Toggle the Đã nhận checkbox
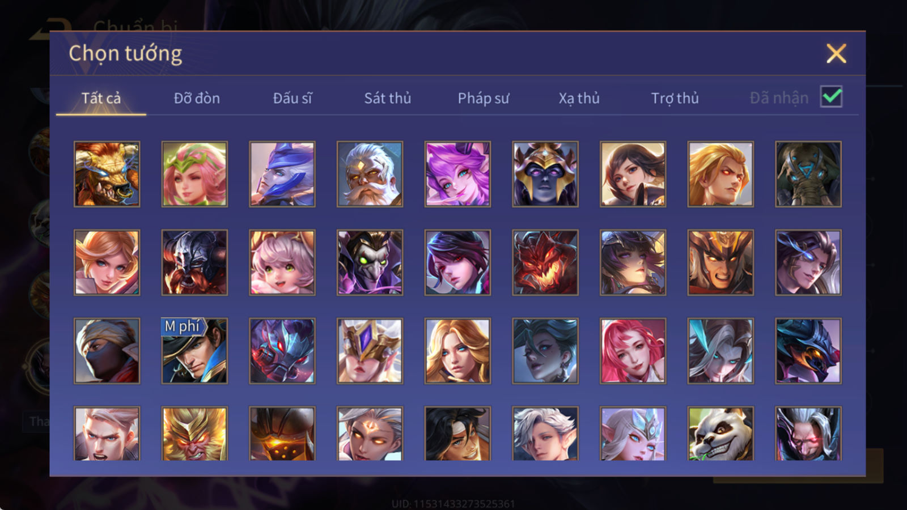The image size is (907, 510). [831, 97]
